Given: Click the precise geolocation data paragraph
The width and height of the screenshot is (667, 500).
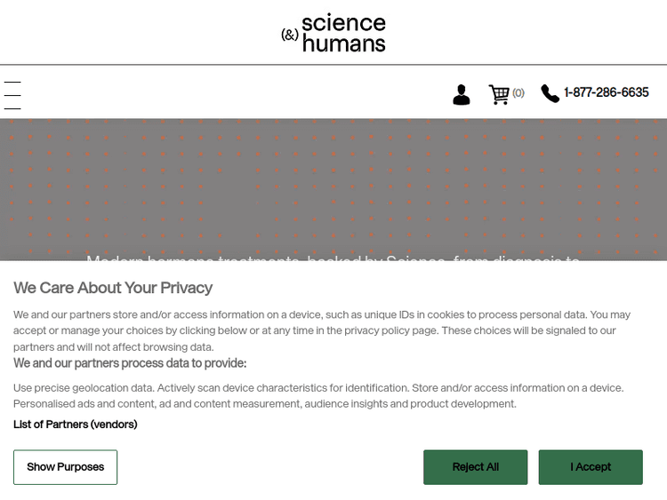Looking at the screenshot, I should coord(318,395).
